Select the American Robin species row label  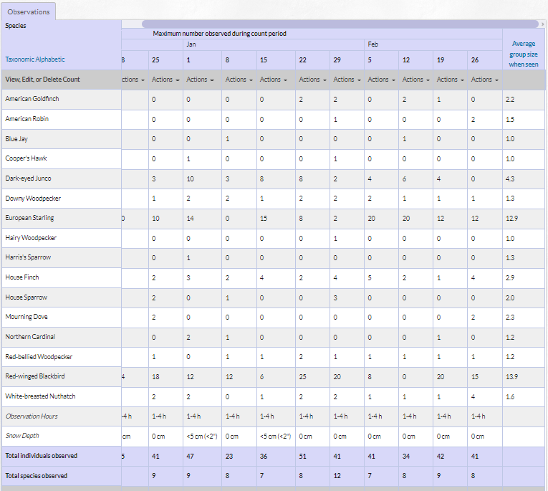27,119
